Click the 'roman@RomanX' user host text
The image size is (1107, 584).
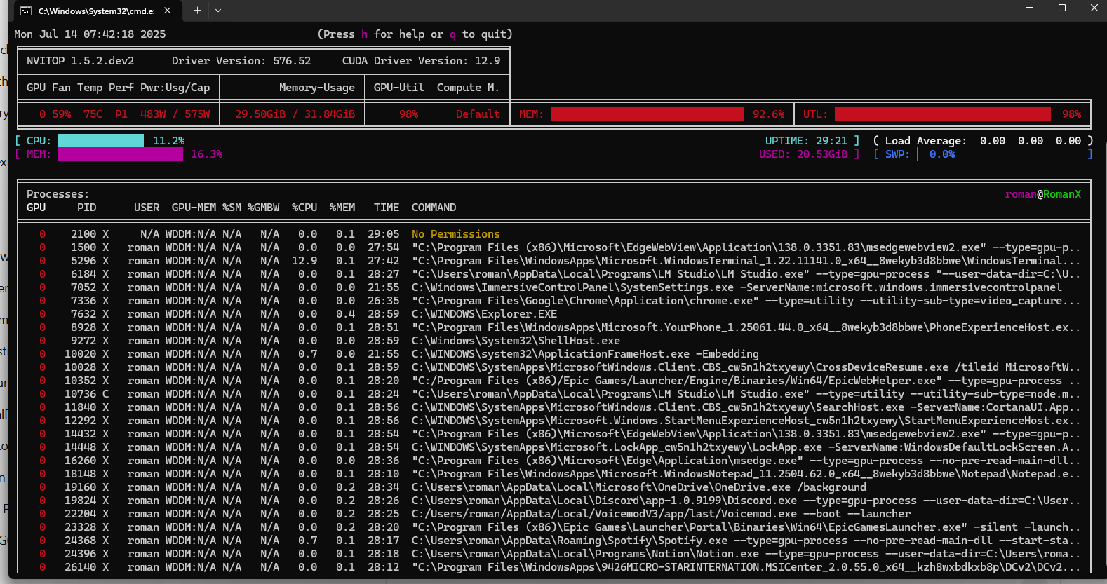point(1043,194)
